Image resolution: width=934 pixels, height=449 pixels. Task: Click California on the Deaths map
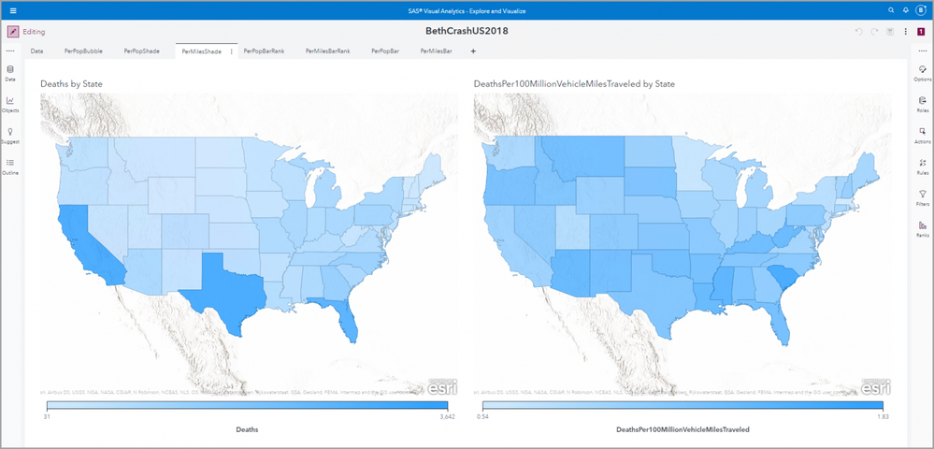pos(83,244)
